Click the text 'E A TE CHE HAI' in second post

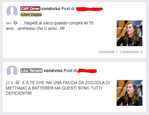click(x=37, y=83)
